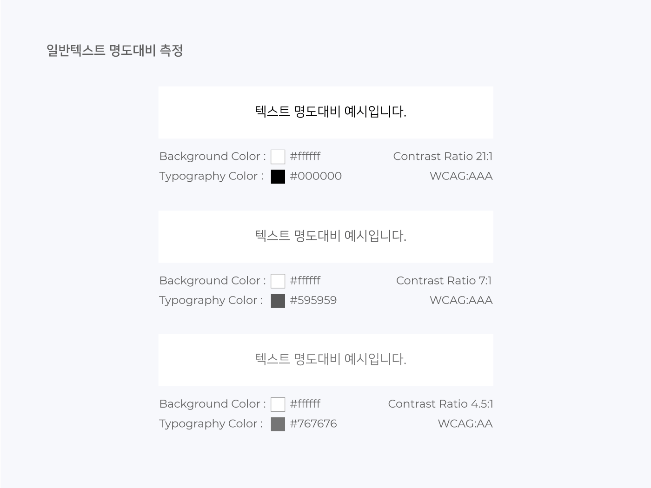Click WCAG:AAA rating under Contrast Ratio 7:1
Screen dimensions: 651x488
pyautogui.click(x=461, y=300)
